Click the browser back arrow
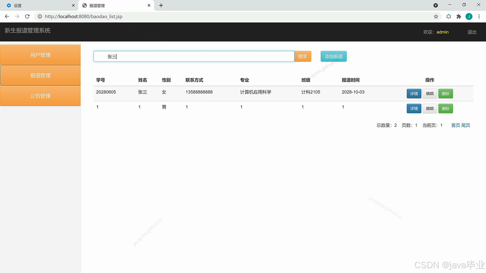The image size is (486, 273). [x=7, y=16]
